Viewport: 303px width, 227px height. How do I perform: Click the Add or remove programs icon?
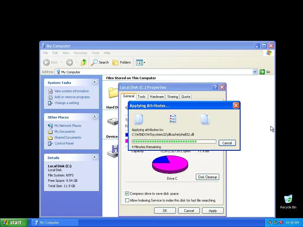coord(50,97)
